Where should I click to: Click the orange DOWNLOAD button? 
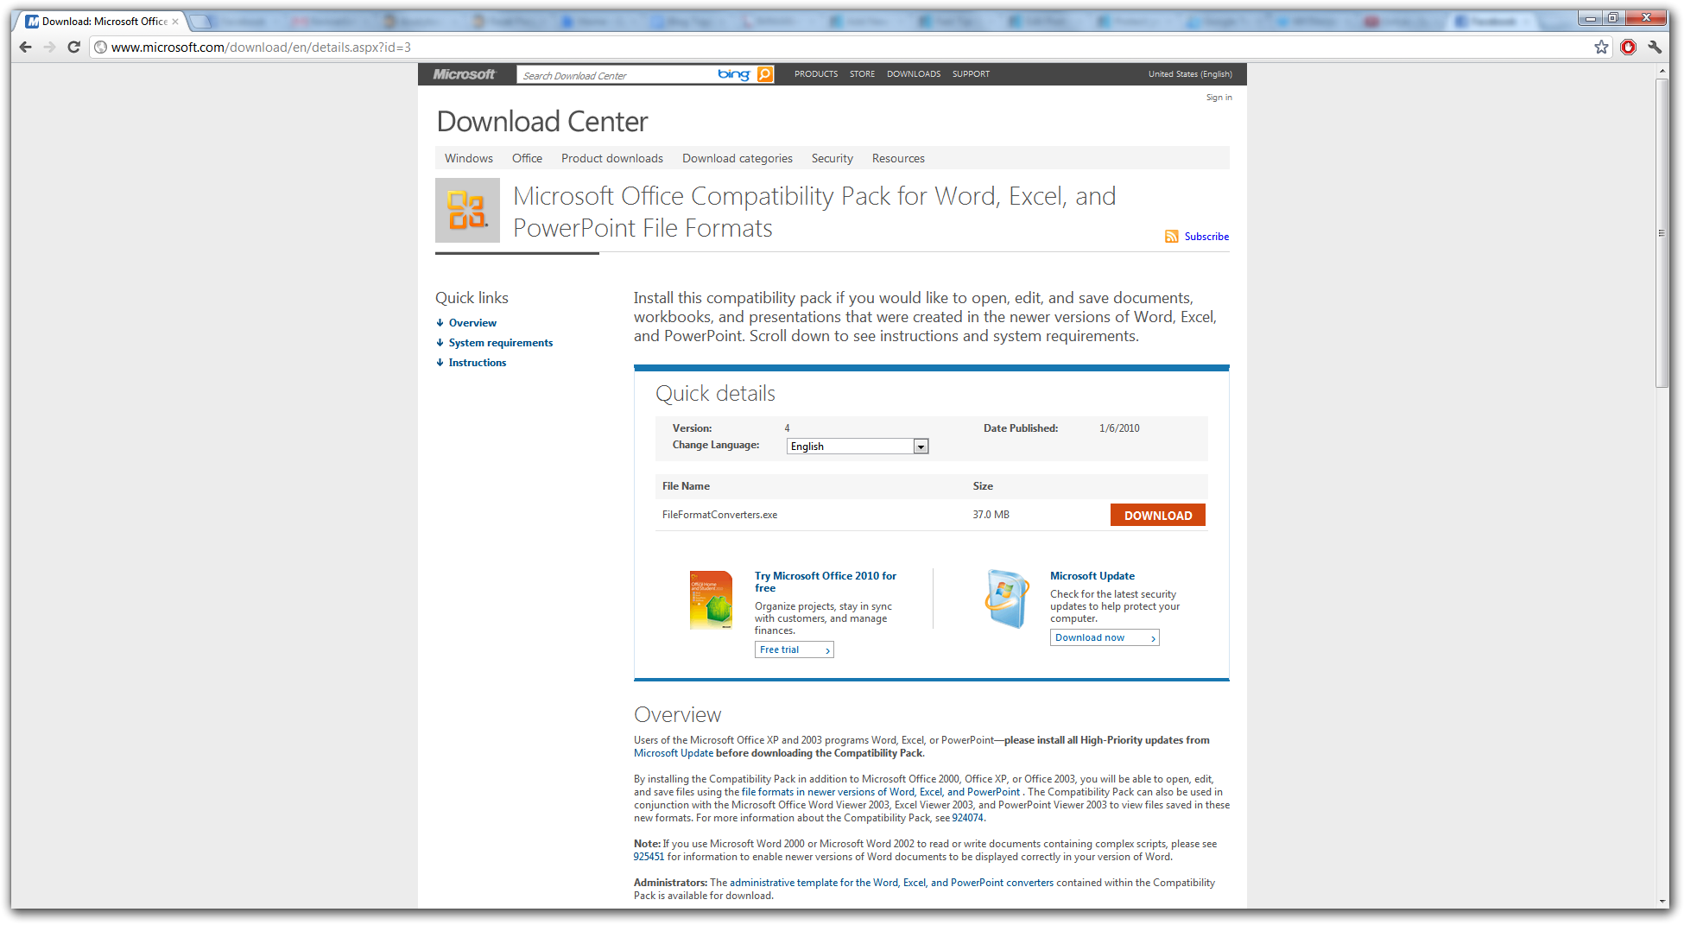click(1158, 515)
